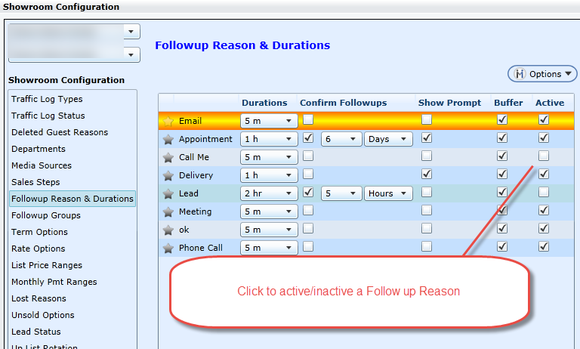580x349 pixels.
Task: Click the star icon beside Lead
Action: pos(168,193)
